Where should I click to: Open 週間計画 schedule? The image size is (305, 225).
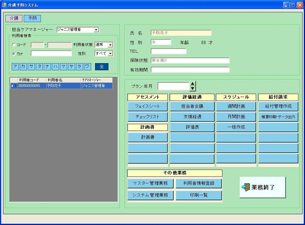236,106
